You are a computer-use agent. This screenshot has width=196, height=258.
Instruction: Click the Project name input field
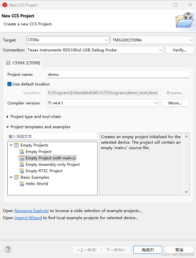(x=118, y=74)
